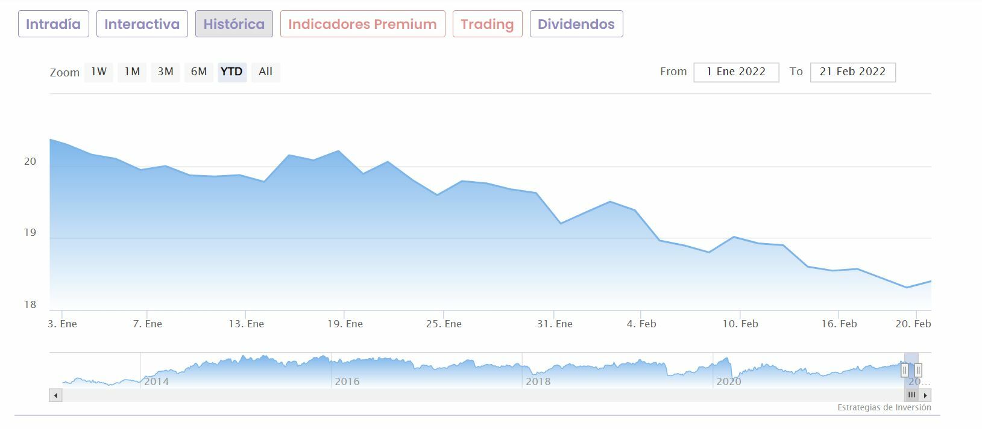Open the Intradía tab
Screen dimensions: 982x429
tap(54, 24)
